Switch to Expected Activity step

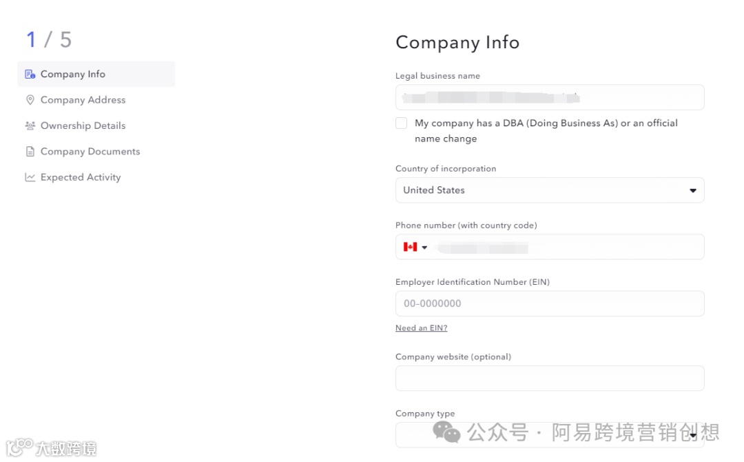pos(81,177)
